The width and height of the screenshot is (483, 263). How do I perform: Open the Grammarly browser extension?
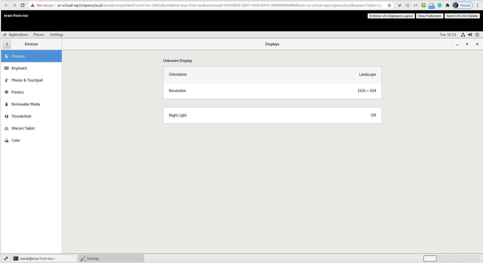point(439,5)
